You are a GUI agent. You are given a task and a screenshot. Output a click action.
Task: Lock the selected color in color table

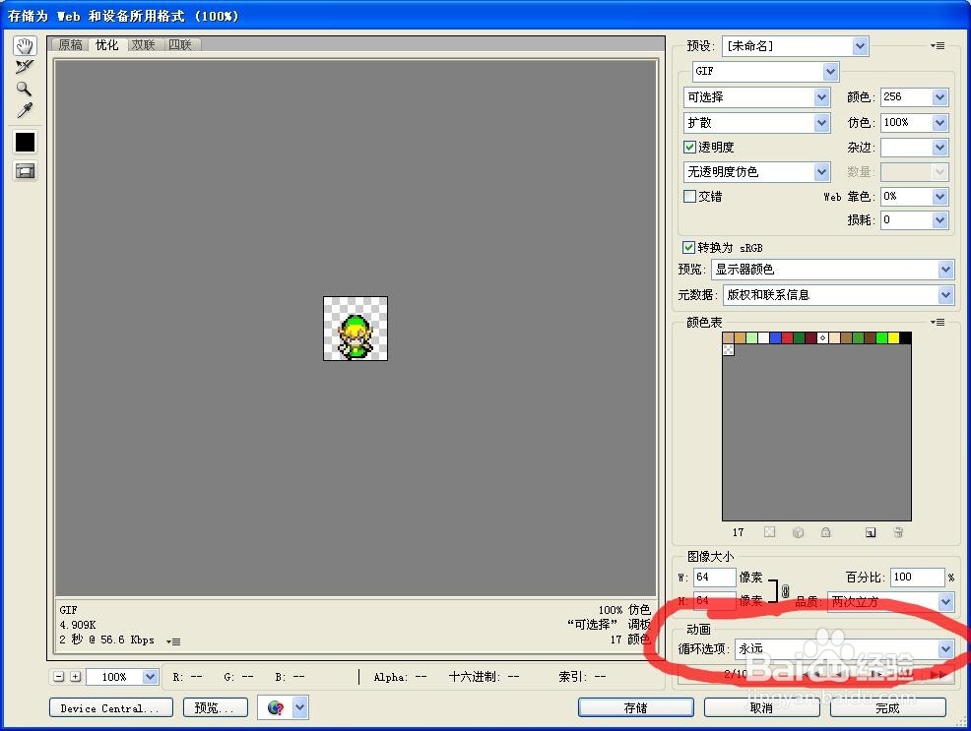click(x=825, y=532)
